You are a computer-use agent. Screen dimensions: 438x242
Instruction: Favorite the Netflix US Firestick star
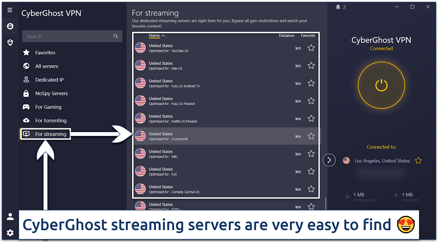311,119
